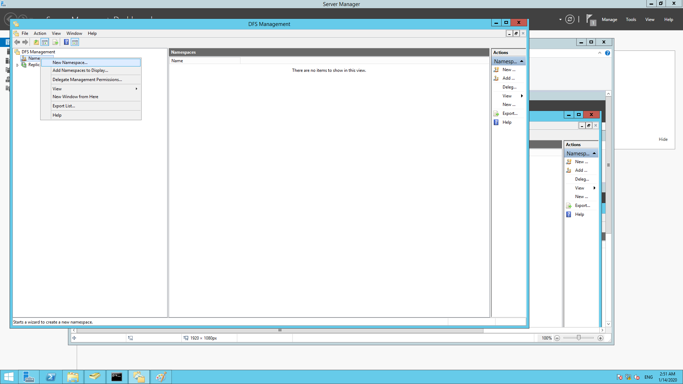
Task: Open the View submenu in the Actions pane
Action: point(507,96)
